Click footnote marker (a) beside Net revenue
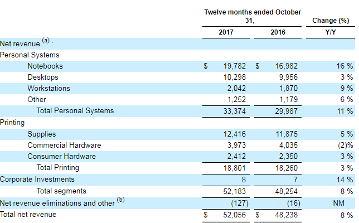This screenshot has width=359, height=223. (46, 42)
